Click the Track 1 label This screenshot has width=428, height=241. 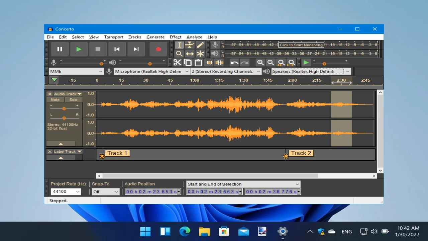coord(117,153)
